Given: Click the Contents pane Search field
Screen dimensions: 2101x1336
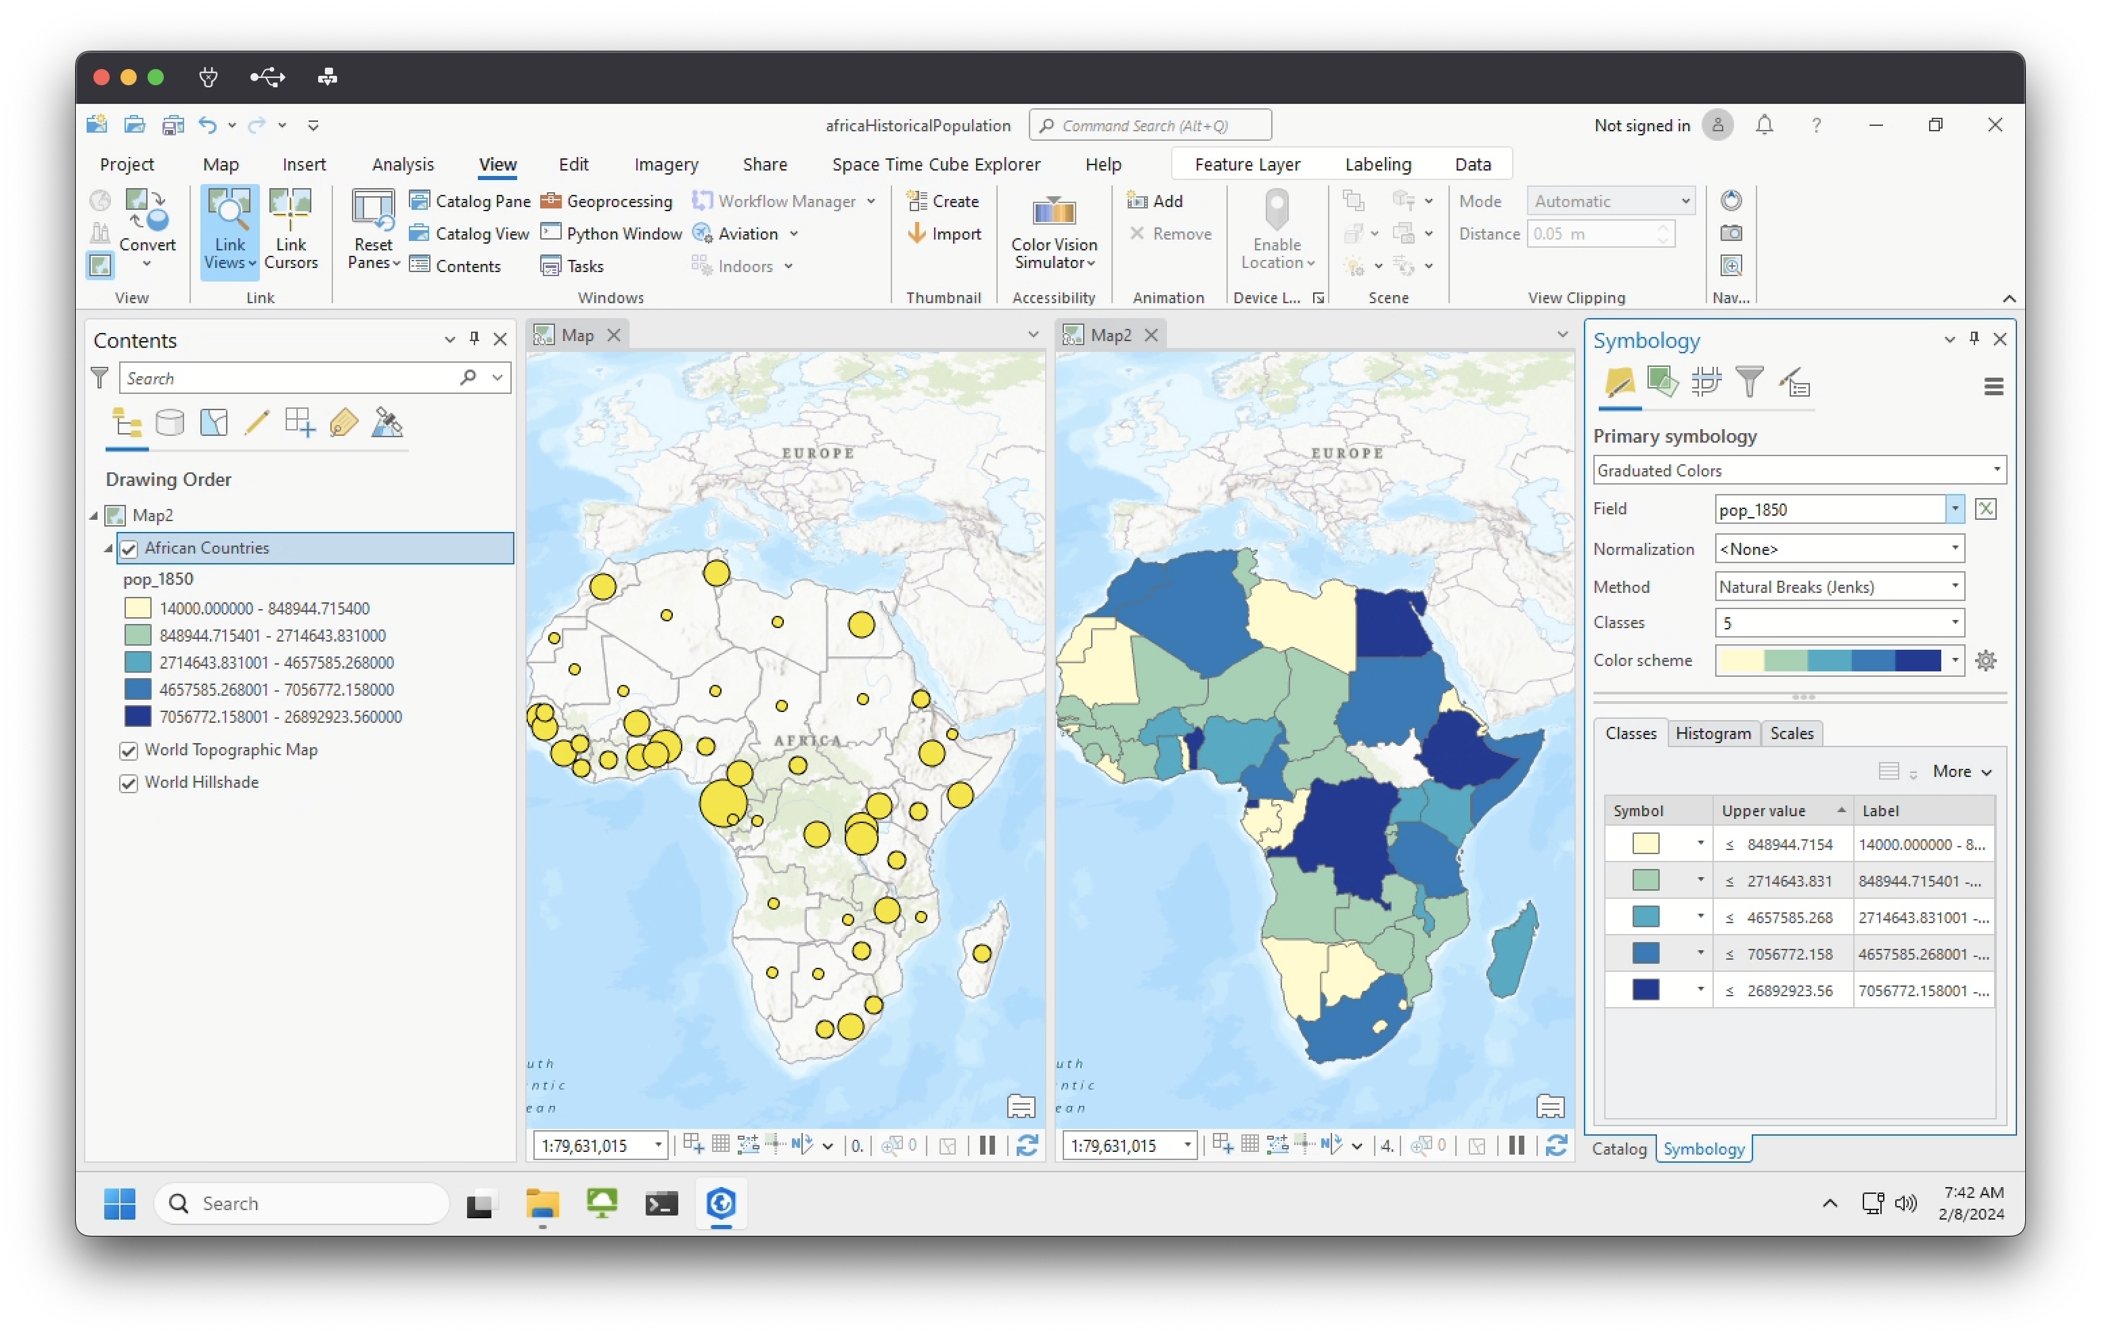Looking at the screenshot, I should (x=288, y=379).
